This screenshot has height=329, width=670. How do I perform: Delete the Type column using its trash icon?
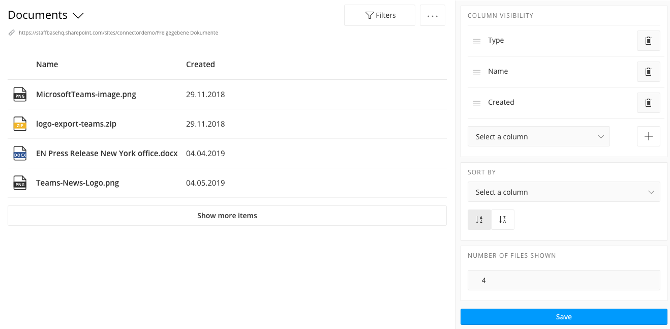(648, 41)
